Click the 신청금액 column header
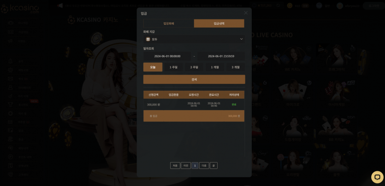The image size is (385, 186). click(154, 95)
